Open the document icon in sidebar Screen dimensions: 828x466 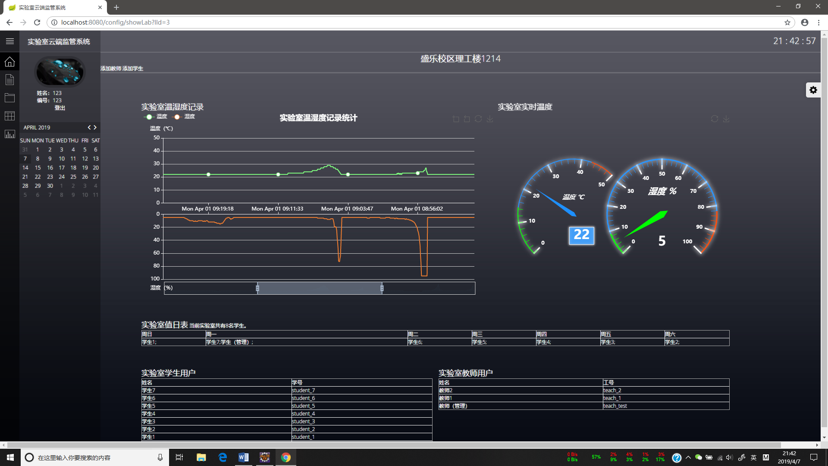[9, 80]
